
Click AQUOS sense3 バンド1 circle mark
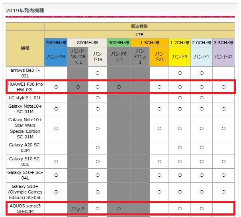[x=202, y=209]
